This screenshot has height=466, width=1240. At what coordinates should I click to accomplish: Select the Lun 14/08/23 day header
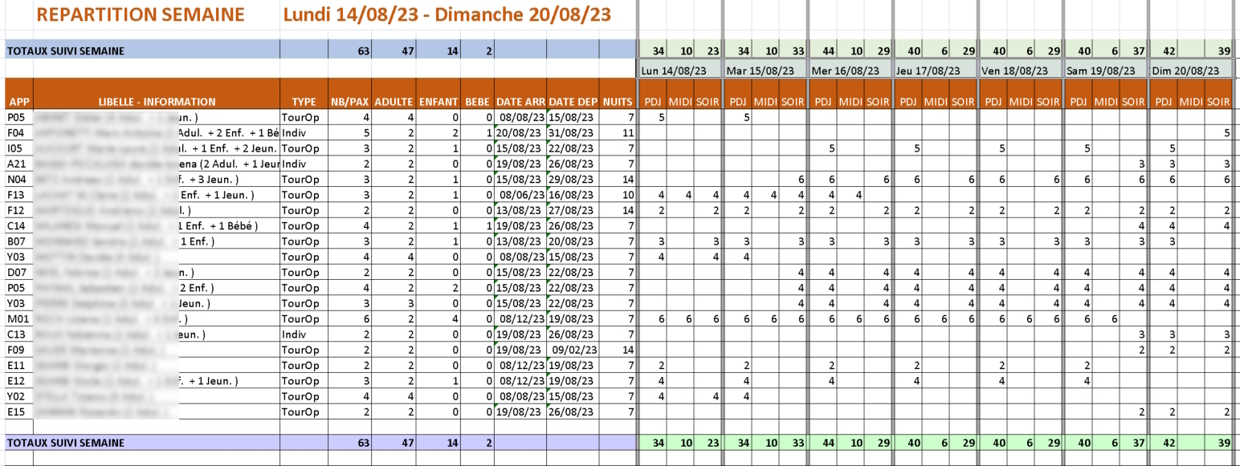pyautogui.click(x=679, y=71)
